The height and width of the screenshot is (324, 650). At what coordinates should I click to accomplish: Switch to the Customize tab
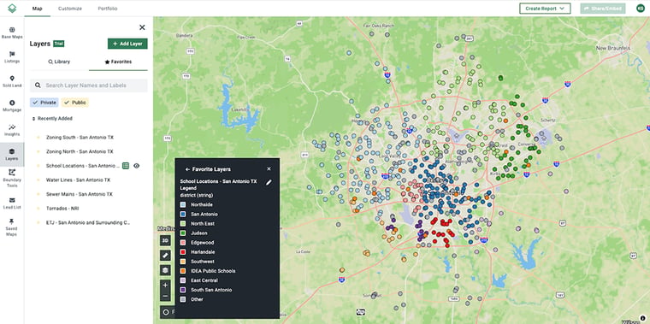coord(69,9)
